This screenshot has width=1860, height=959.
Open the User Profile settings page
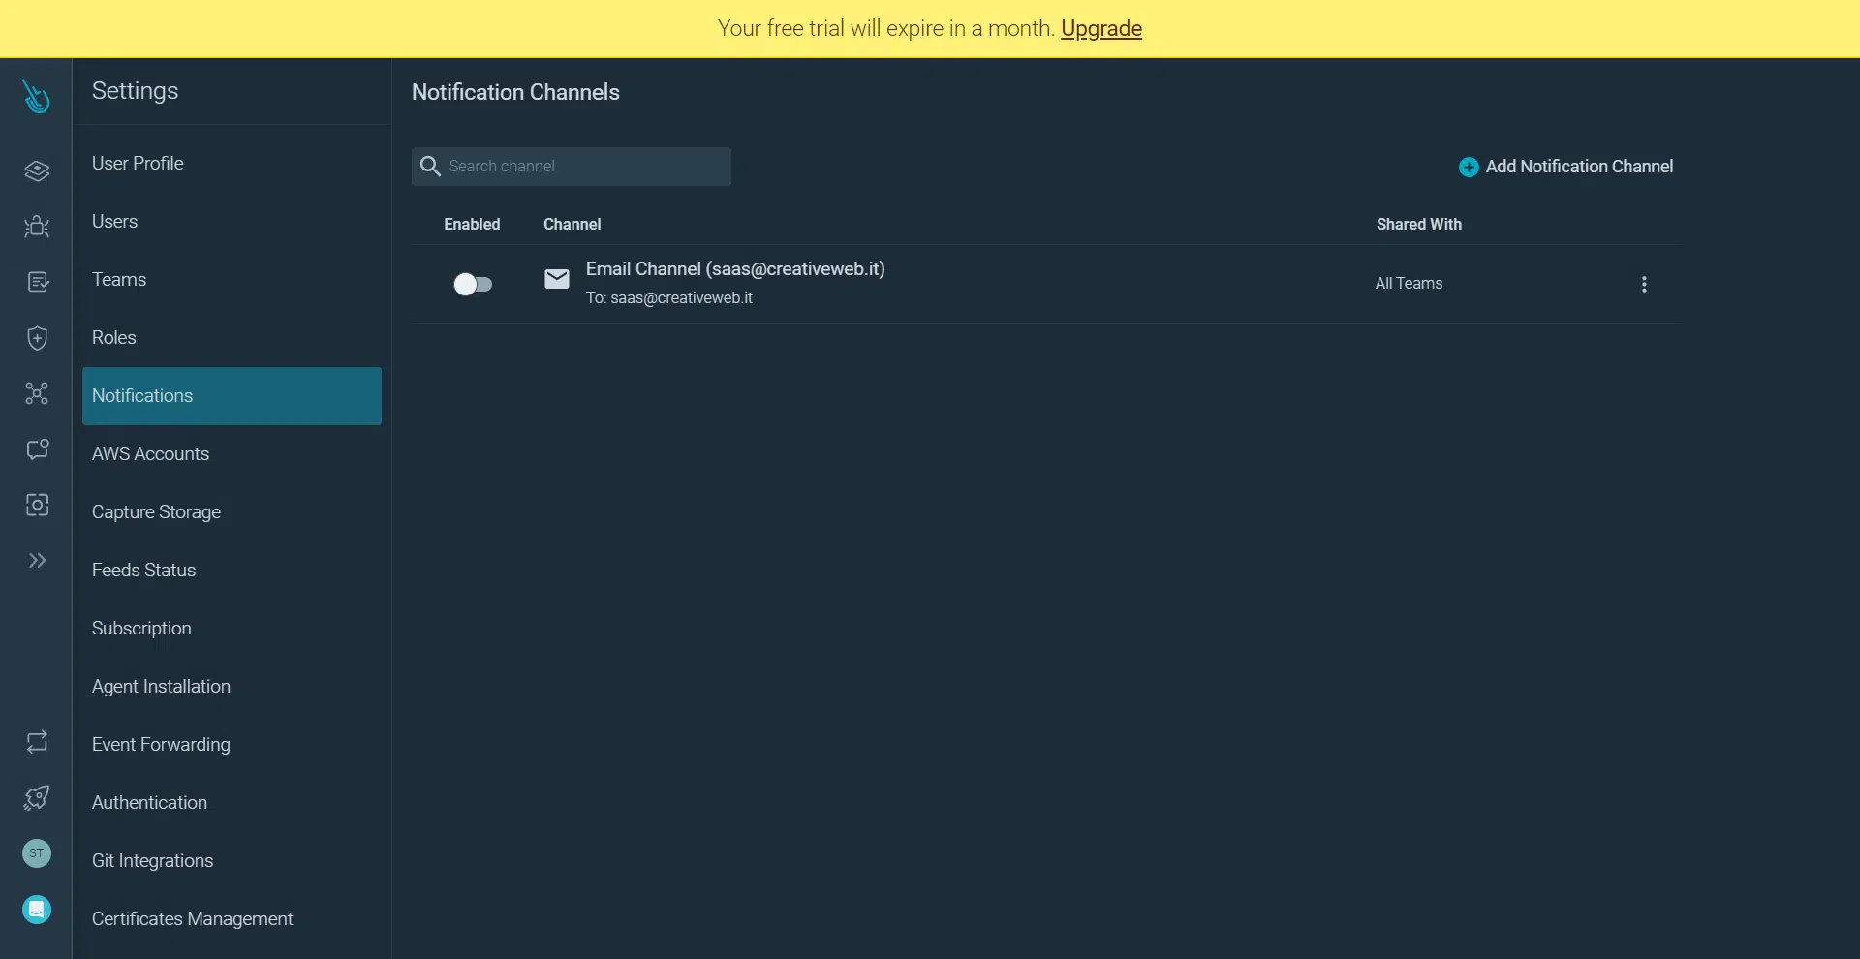point(138,164)
